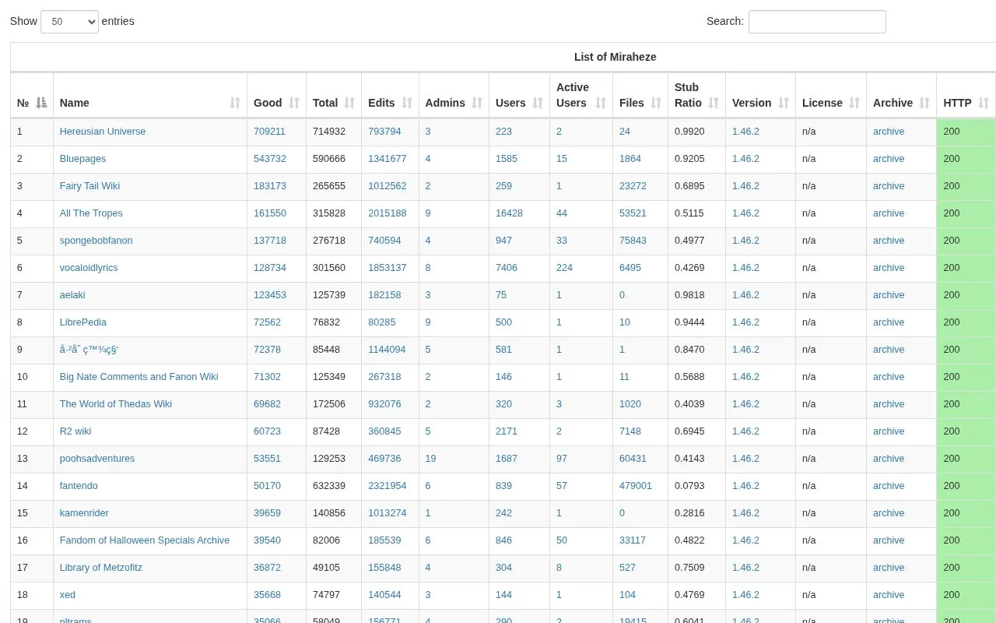Open the Library of Metzofitz link
The height and width of the screenshot is (623, 996).
(101, 568)
